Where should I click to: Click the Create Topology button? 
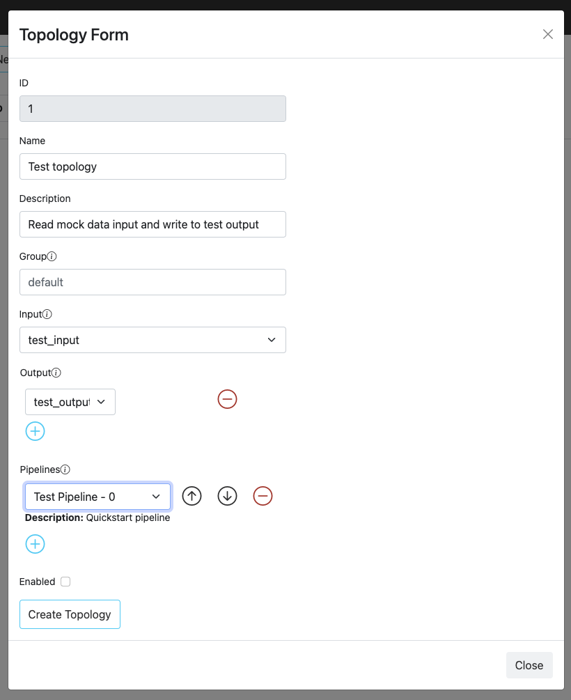(70, 614)
